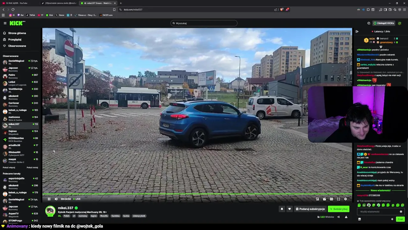Mute the stream volume
Viewport: 408px width, 230px height.
[56, 199]
